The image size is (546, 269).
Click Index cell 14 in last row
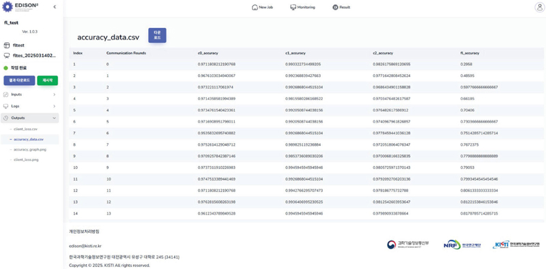tap(75, 213)
